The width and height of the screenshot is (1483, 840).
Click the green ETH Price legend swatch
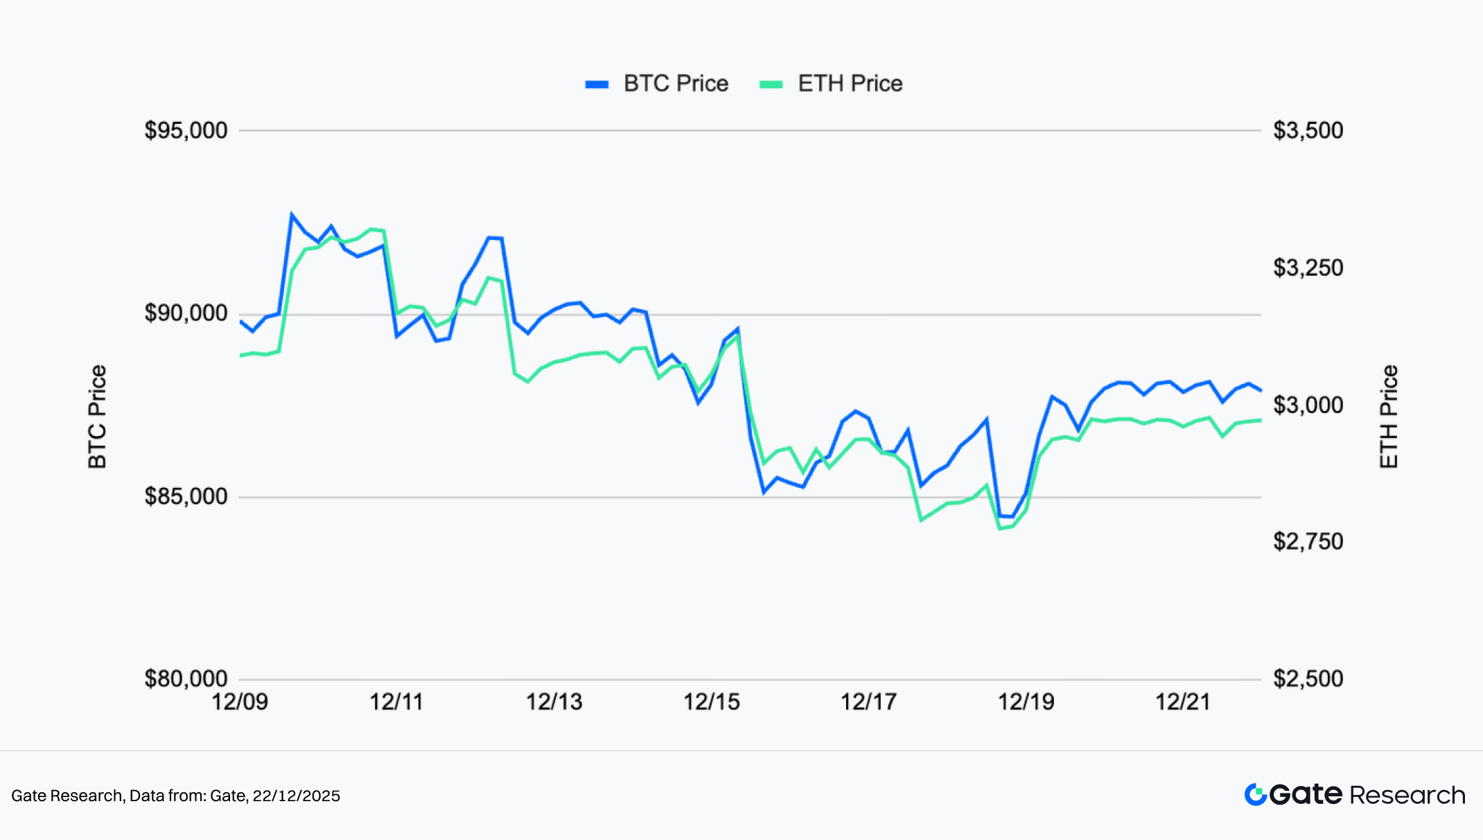[771, 84]
